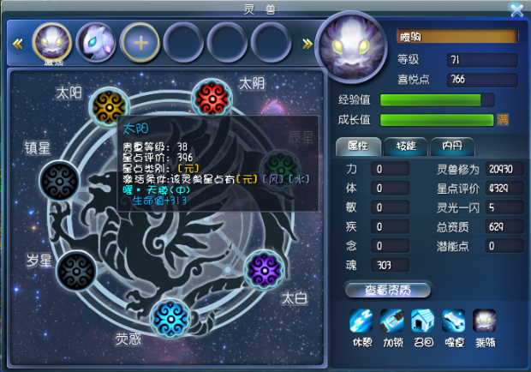This screenshot has height=372, width=531.
Task: Select the red 太阴 star node
Action: 212,99
